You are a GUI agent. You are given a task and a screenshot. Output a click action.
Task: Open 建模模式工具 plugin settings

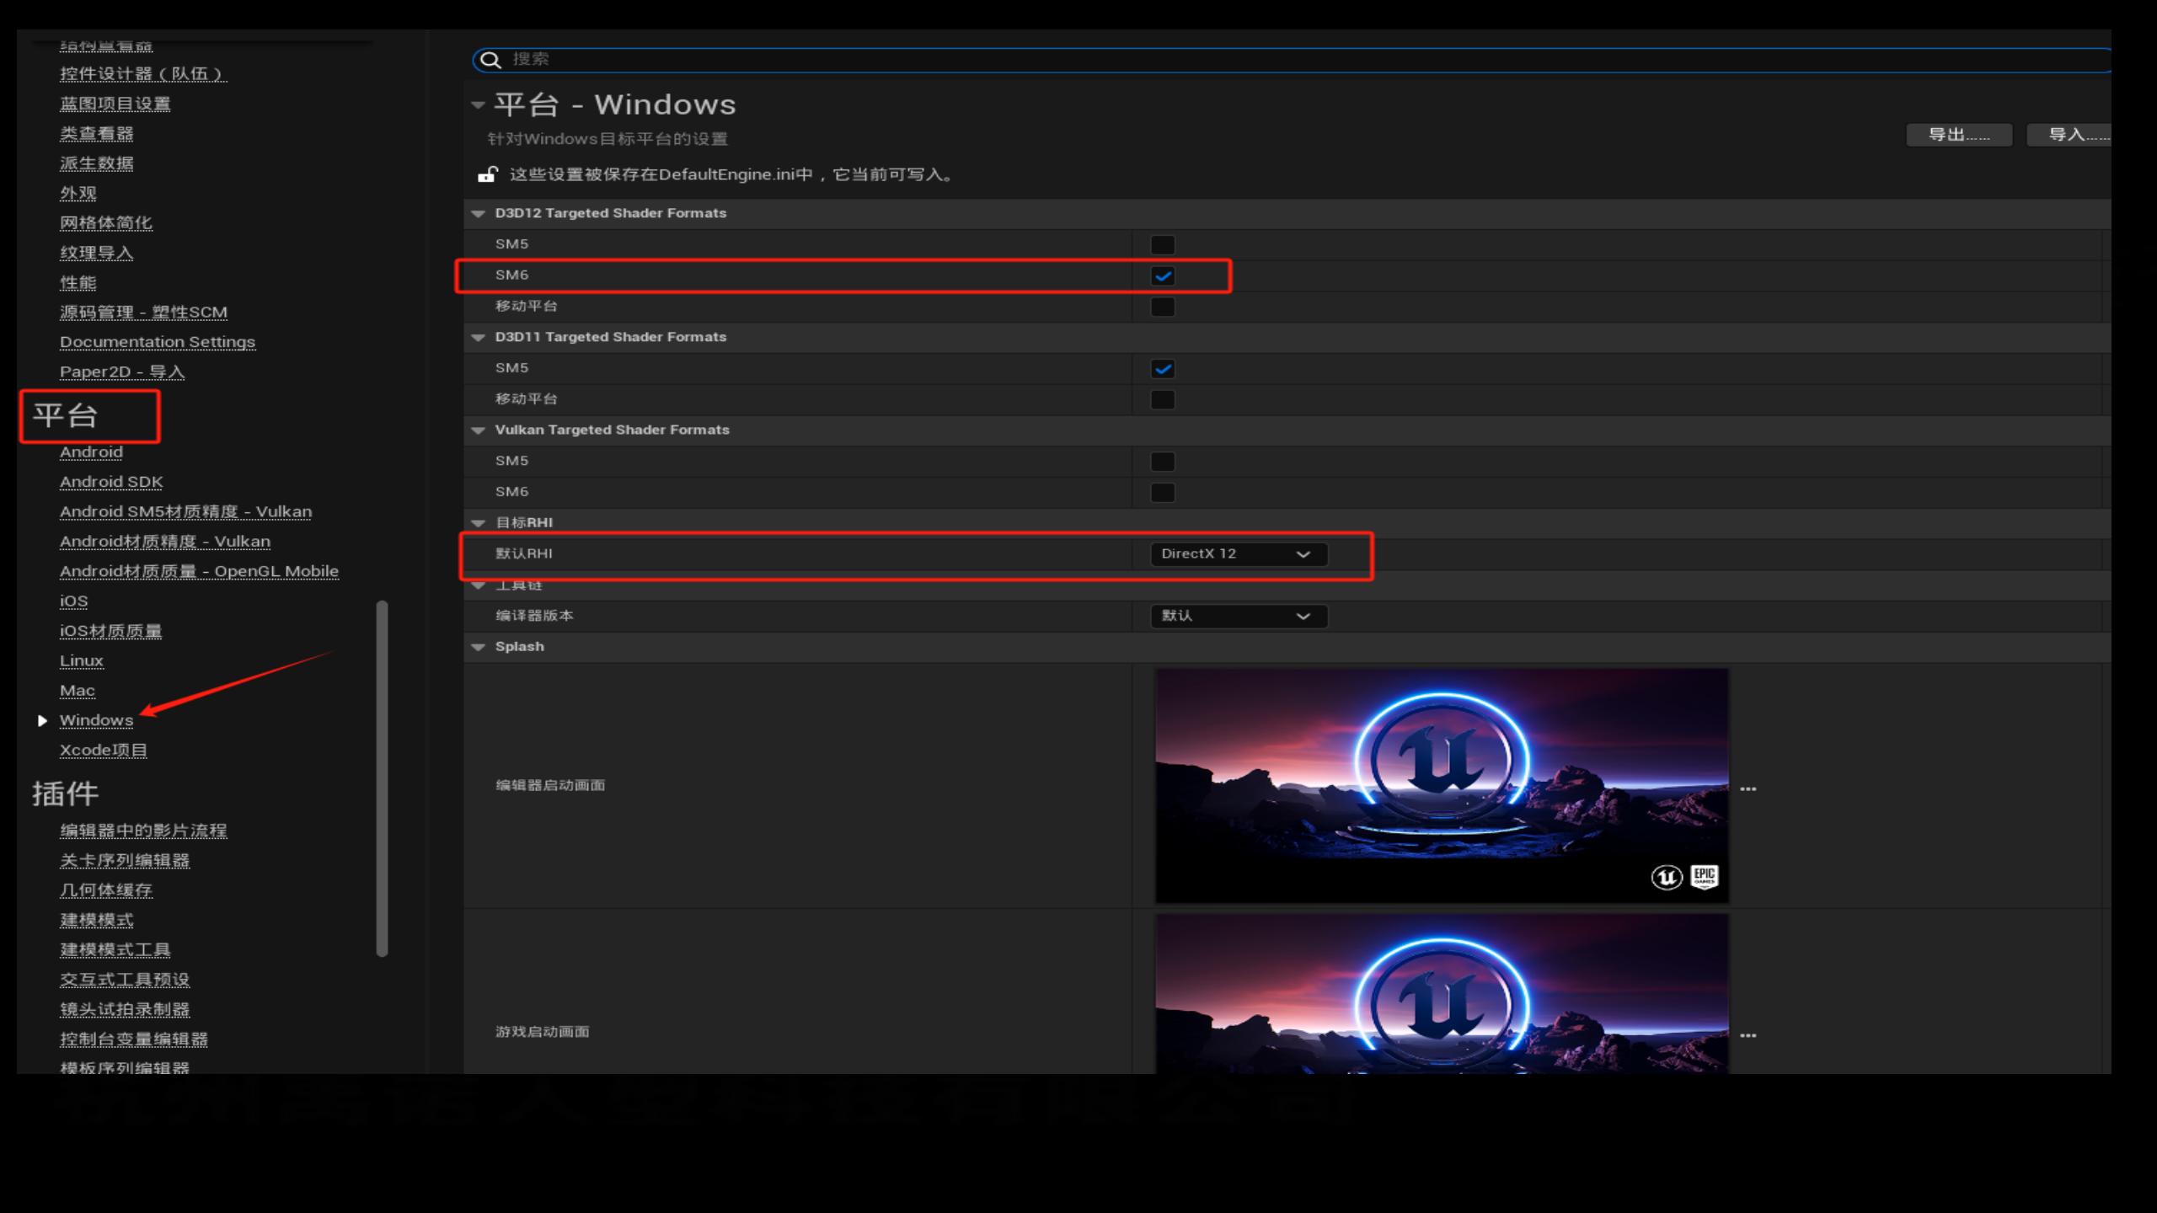(x=115, y=950)
